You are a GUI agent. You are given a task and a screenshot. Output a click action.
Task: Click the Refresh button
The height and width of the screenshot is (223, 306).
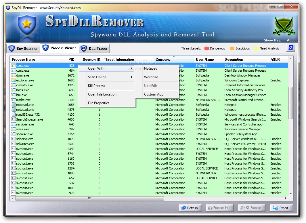(x=190, y=208)
